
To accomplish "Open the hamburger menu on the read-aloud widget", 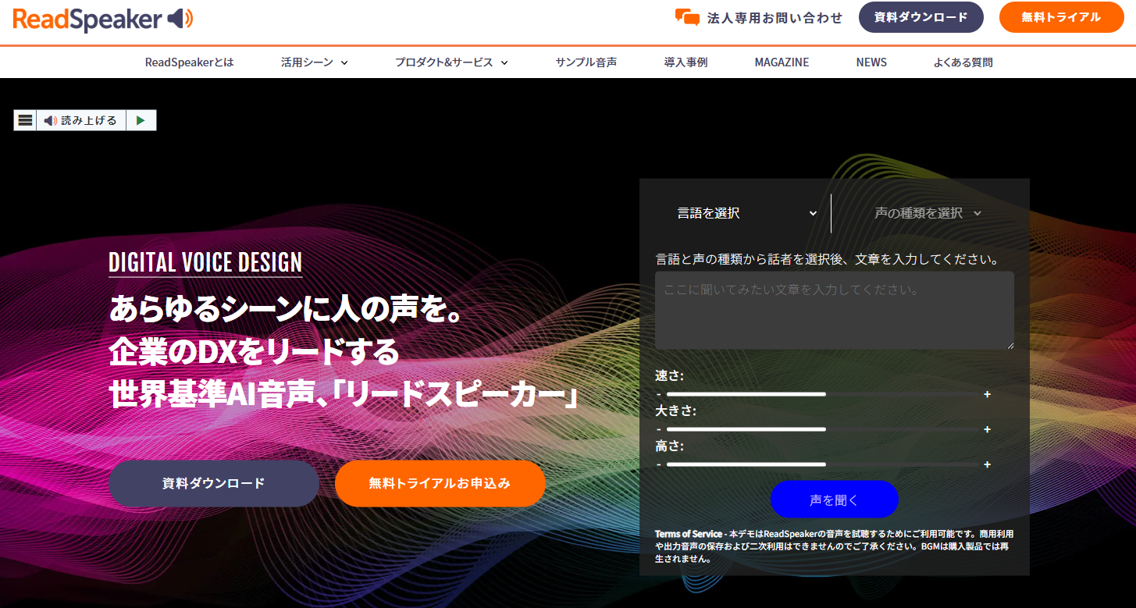I will [x=25, y=119].
